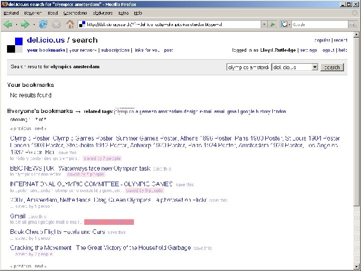Click the next link above the results
This screenshot has height=271, width=361.
[40, 128]
